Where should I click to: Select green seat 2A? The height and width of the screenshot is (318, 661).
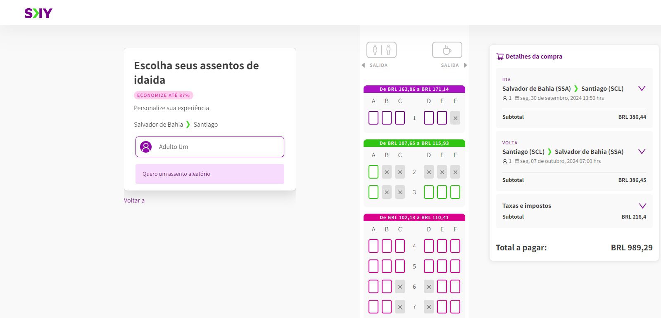point(373,172)
